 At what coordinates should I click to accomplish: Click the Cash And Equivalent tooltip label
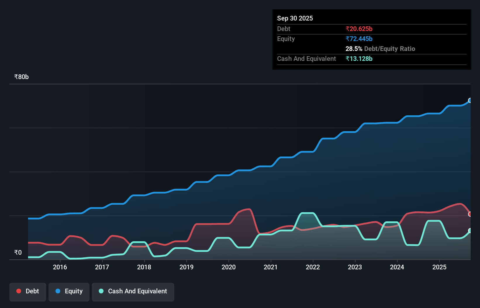click(x=307, y=59)
